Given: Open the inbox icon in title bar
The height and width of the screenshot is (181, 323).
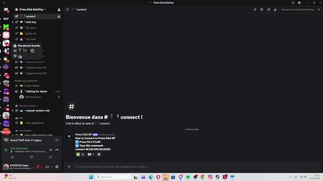Looking at the screenshot, I should (293, 3).
